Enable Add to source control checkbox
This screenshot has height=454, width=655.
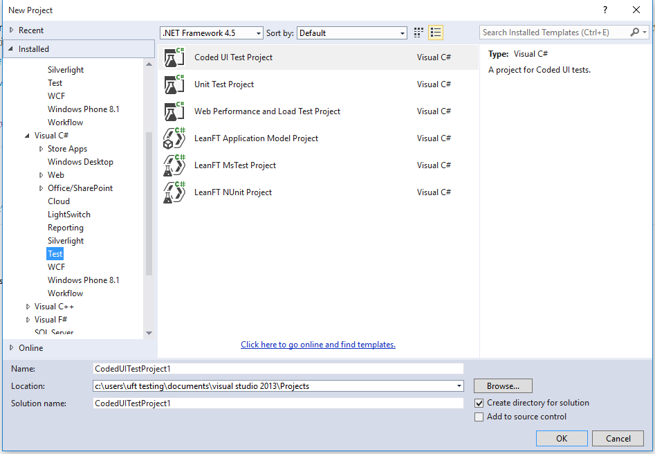coord(479,417)
